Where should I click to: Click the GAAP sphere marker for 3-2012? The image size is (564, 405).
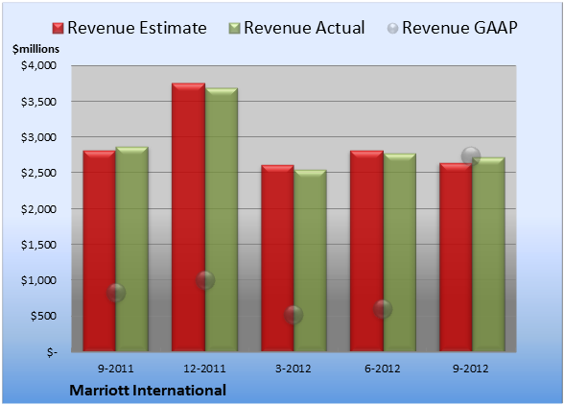tap(294, 315)
